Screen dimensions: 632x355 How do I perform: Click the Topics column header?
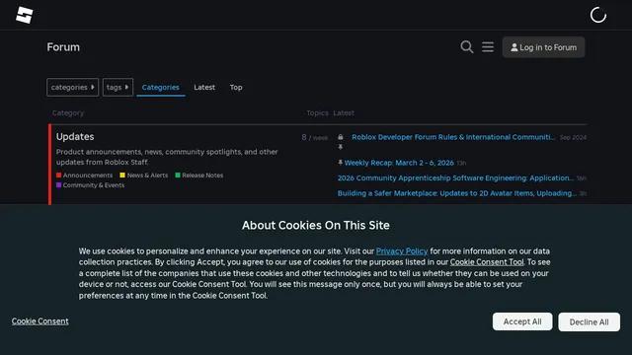317,113
